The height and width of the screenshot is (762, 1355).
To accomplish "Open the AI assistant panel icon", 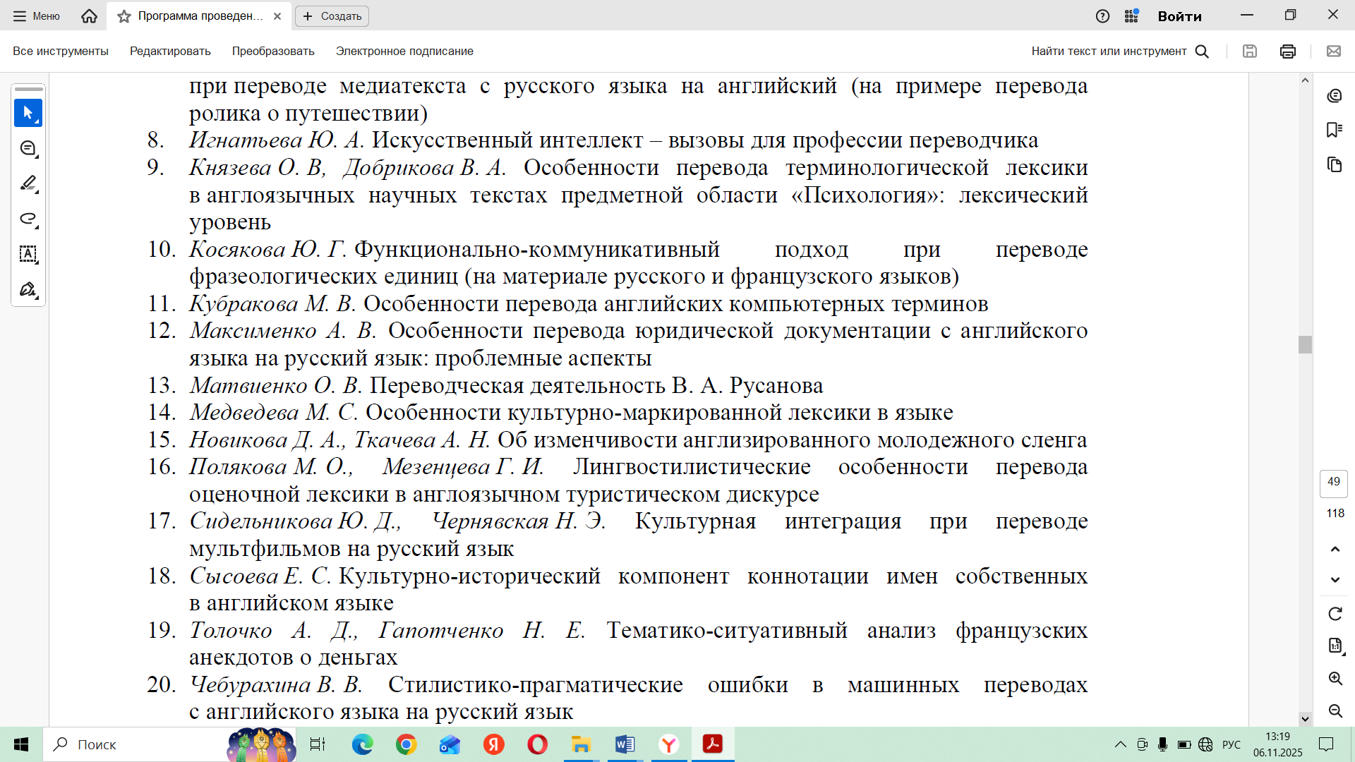I will tap(1334, 96).
